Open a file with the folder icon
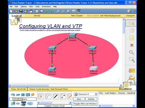 tap(16, 11)
